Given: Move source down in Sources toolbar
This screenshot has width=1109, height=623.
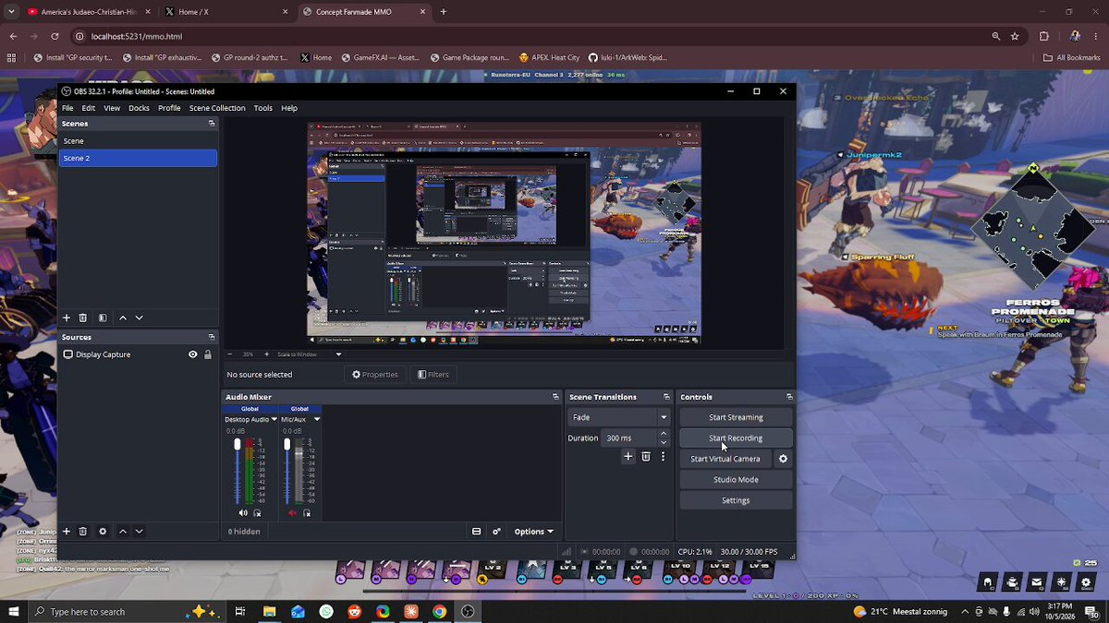Looking at the screenshot, I should click(140, 532).
